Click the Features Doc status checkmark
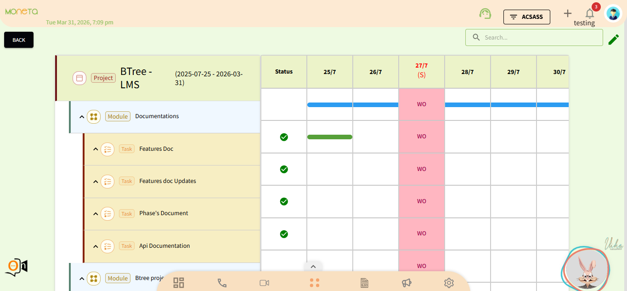This screenshot has height=291, width=627. click(284, 137)
